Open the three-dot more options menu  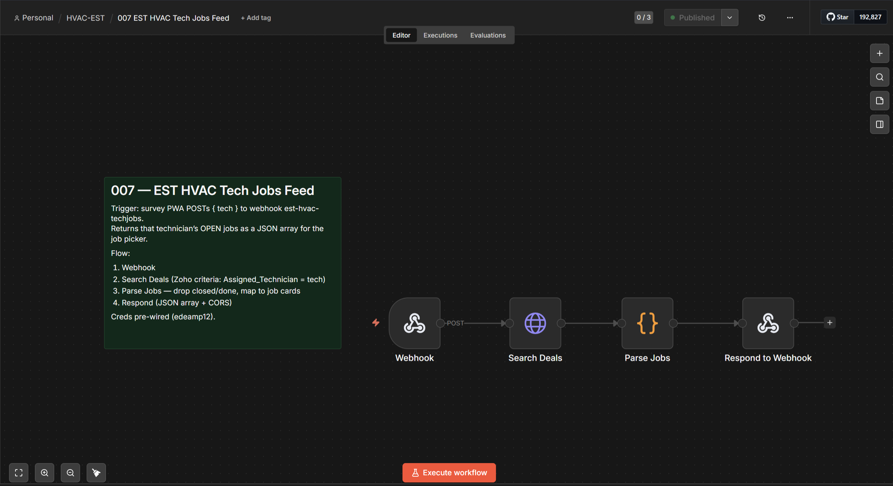[790, 18]
